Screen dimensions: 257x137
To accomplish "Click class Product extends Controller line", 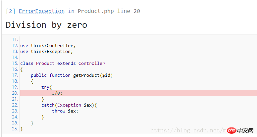I will pyautogui.click(x=63, y=63).
